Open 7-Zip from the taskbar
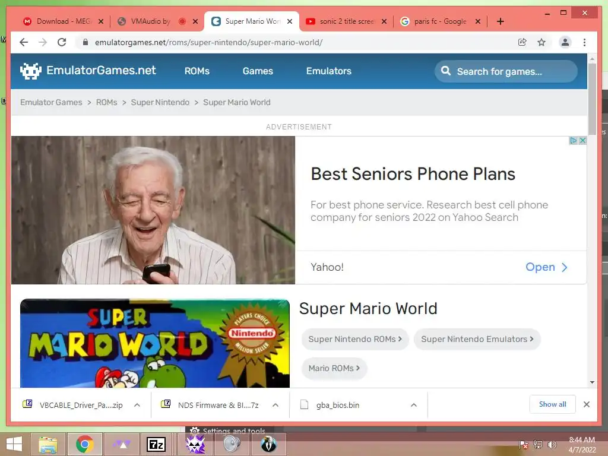The width and height of the screenshot is (608, 456). tap(156, 444)
